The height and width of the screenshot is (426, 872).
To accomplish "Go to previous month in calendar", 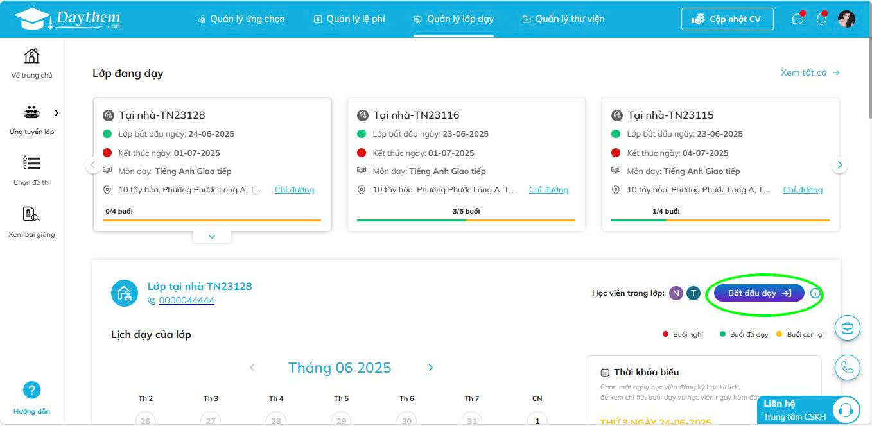I will 252,368.
